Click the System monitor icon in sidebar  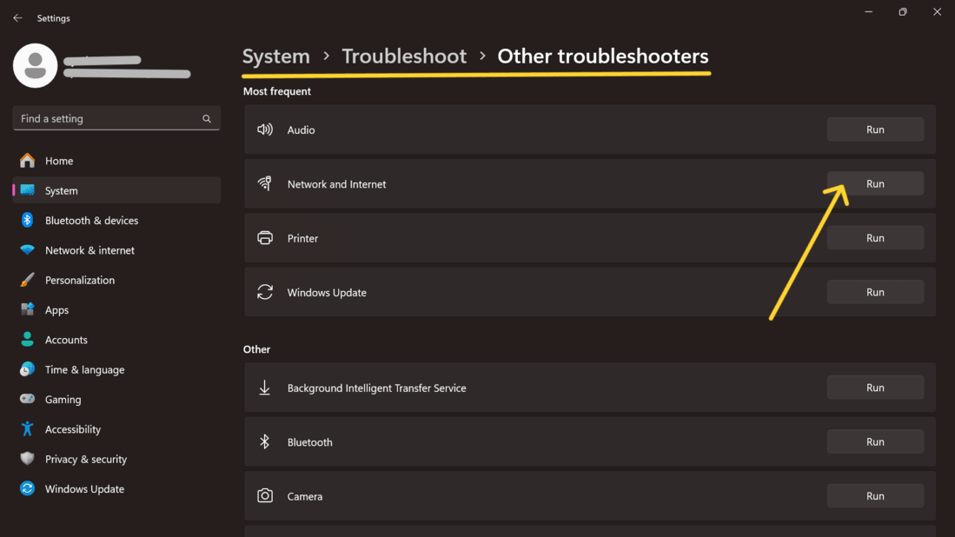pyautogui.click(x=28, y=190)
